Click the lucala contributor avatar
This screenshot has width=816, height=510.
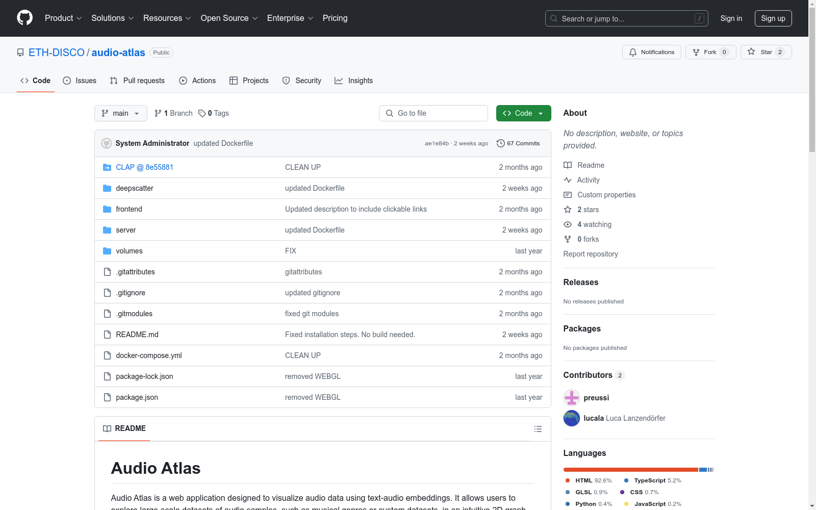coord(572,418)
